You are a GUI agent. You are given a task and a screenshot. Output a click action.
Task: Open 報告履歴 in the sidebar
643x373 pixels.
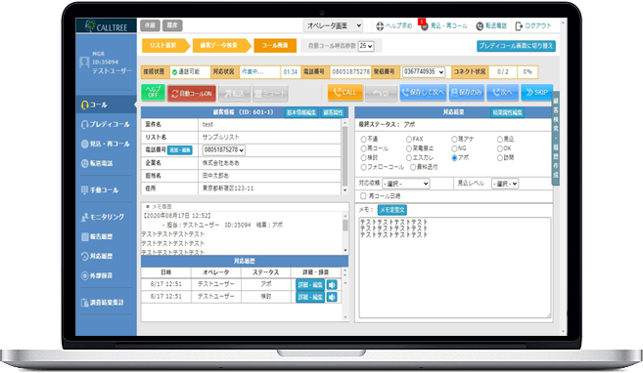click(x=97, y=236)
